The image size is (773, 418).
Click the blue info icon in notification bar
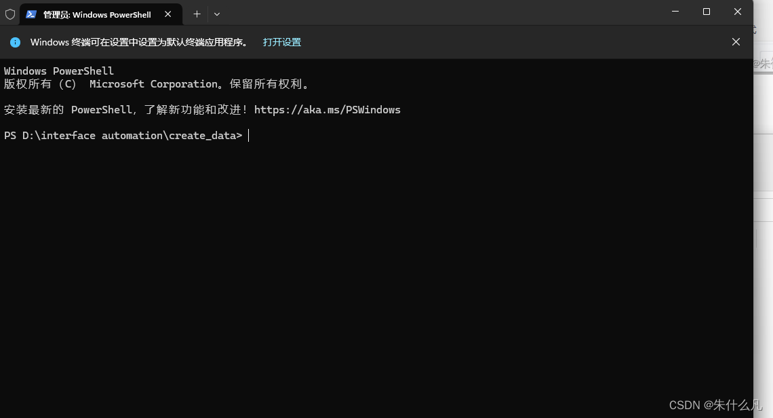point(16,43)
